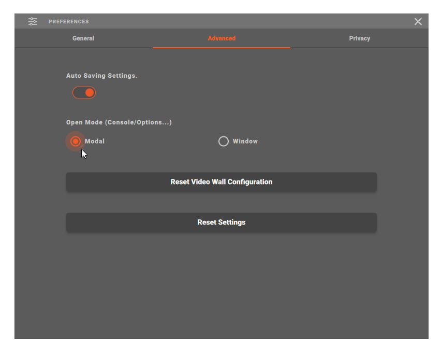The width and height of the screenshot is (442, 350).
Task: Open the Privacy tab
Action: (x=359, y=38)
